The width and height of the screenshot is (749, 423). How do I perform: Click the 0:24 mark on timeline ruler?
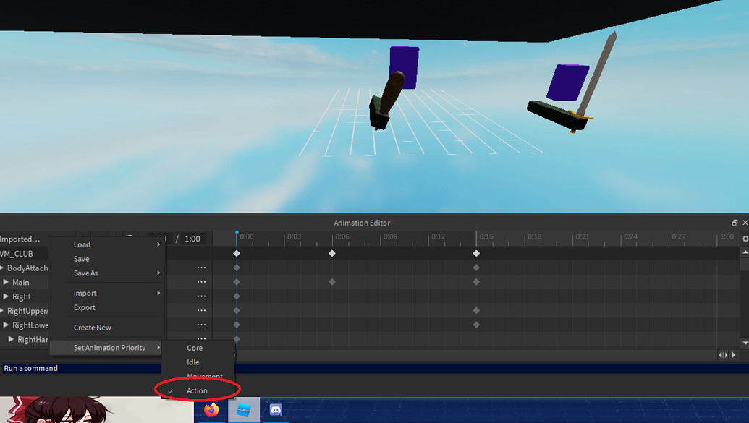630,236
